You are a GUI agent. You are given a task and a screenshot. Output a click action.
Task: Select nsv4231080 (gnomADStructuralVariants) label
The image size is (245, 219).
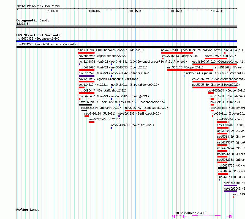[x=109, y=79]
